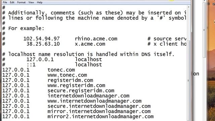This screenshot has height=121, width=215.
Task: Click the secure.internetdownloadmanager.com entry
Action: pos(99,106)
